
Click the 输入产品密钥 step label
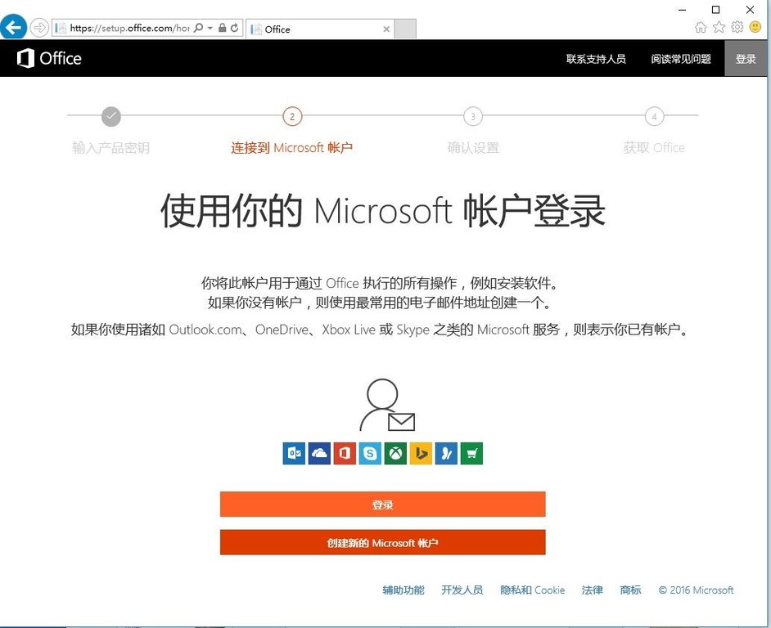pos(111,148)
